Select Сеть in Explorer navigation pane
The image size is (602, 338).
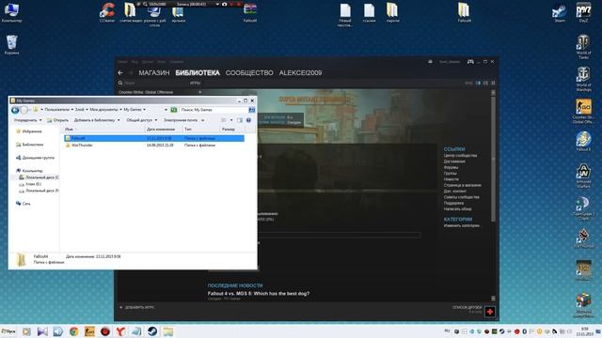[x=23, y=204]
